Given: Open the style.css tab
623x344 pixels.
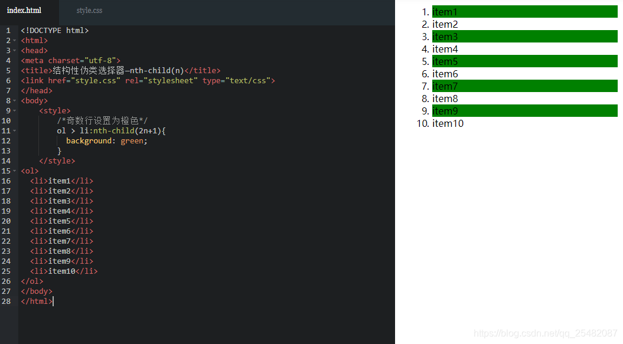Looking at the screenshot, I should coord(89,11).
